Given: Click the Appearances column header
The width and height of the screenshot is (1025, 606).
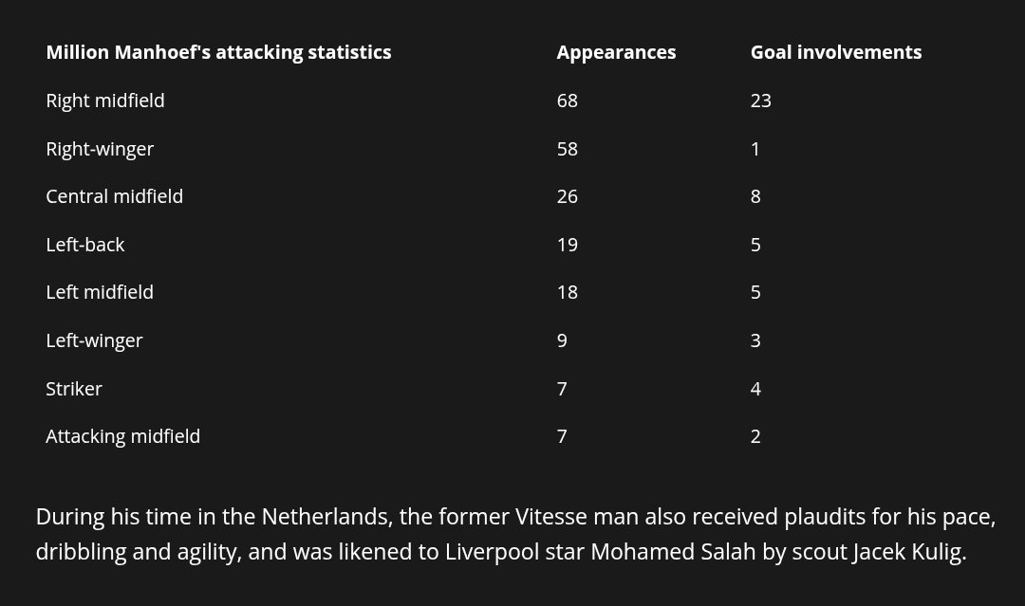Looking at the screenshot, I should point(616,53).
